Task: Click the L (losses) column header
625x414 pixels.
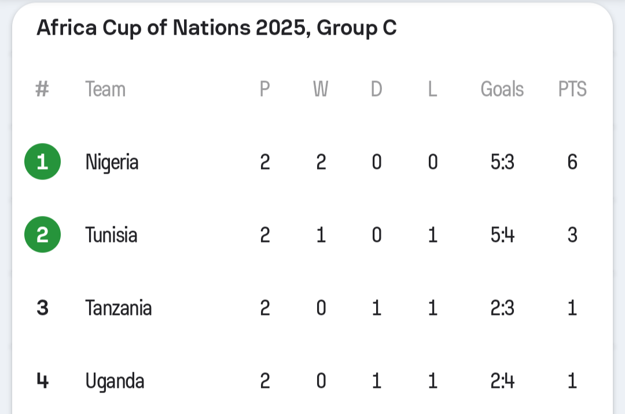Action: tap(432, 89)
